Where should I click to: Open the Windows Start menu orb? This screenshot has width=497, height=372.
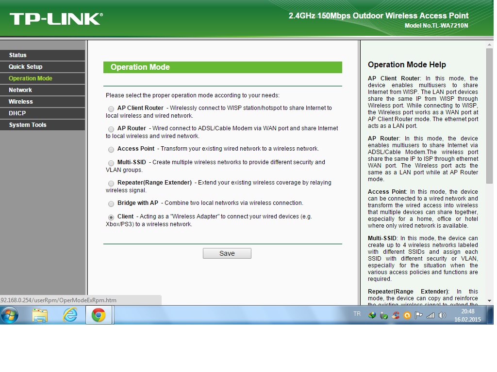click(x=10, y=315)
